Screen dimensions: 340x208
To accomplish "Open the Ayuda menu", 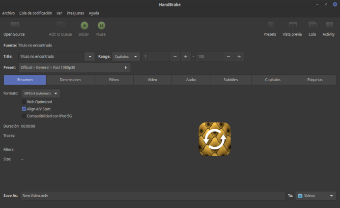I will point(94,13).
